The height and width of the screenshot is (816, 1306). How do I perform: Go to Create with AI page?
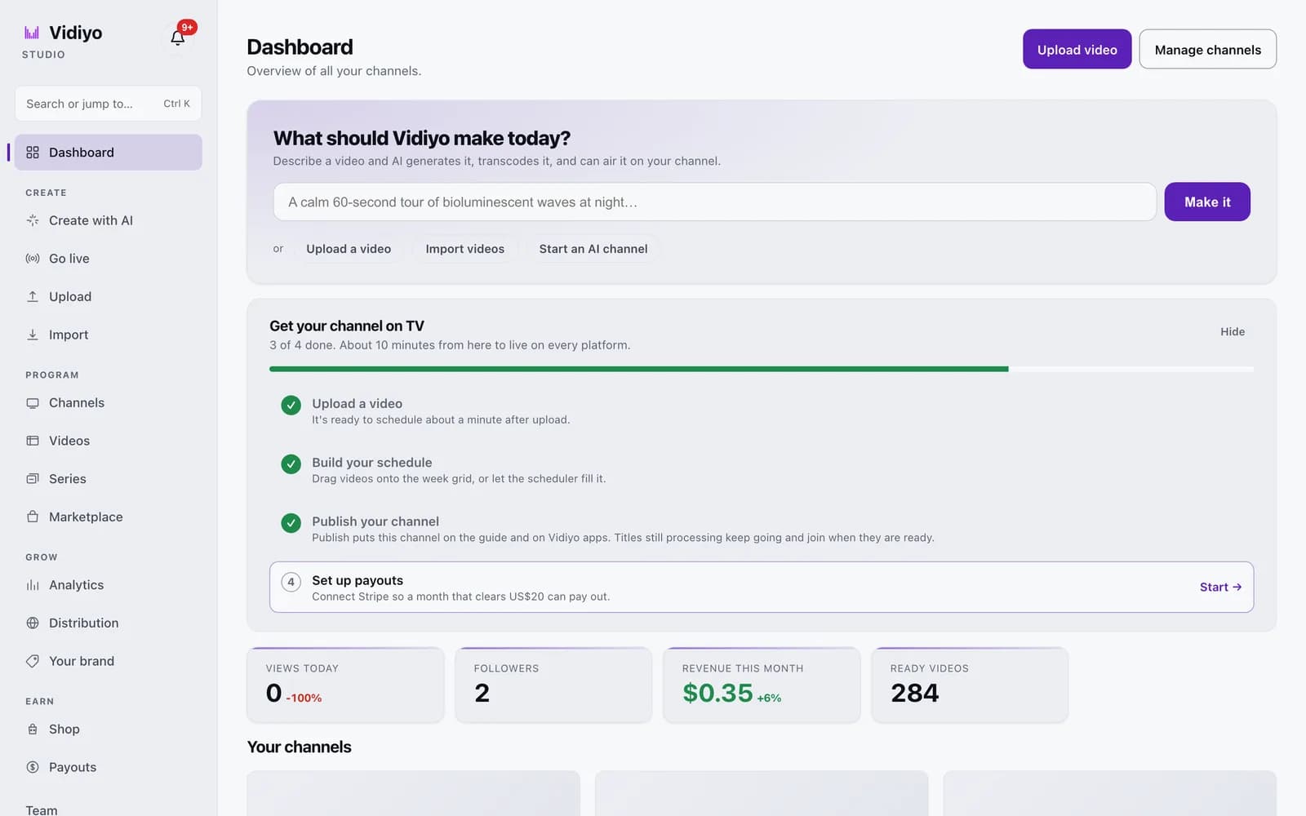[x=109, y=220]
